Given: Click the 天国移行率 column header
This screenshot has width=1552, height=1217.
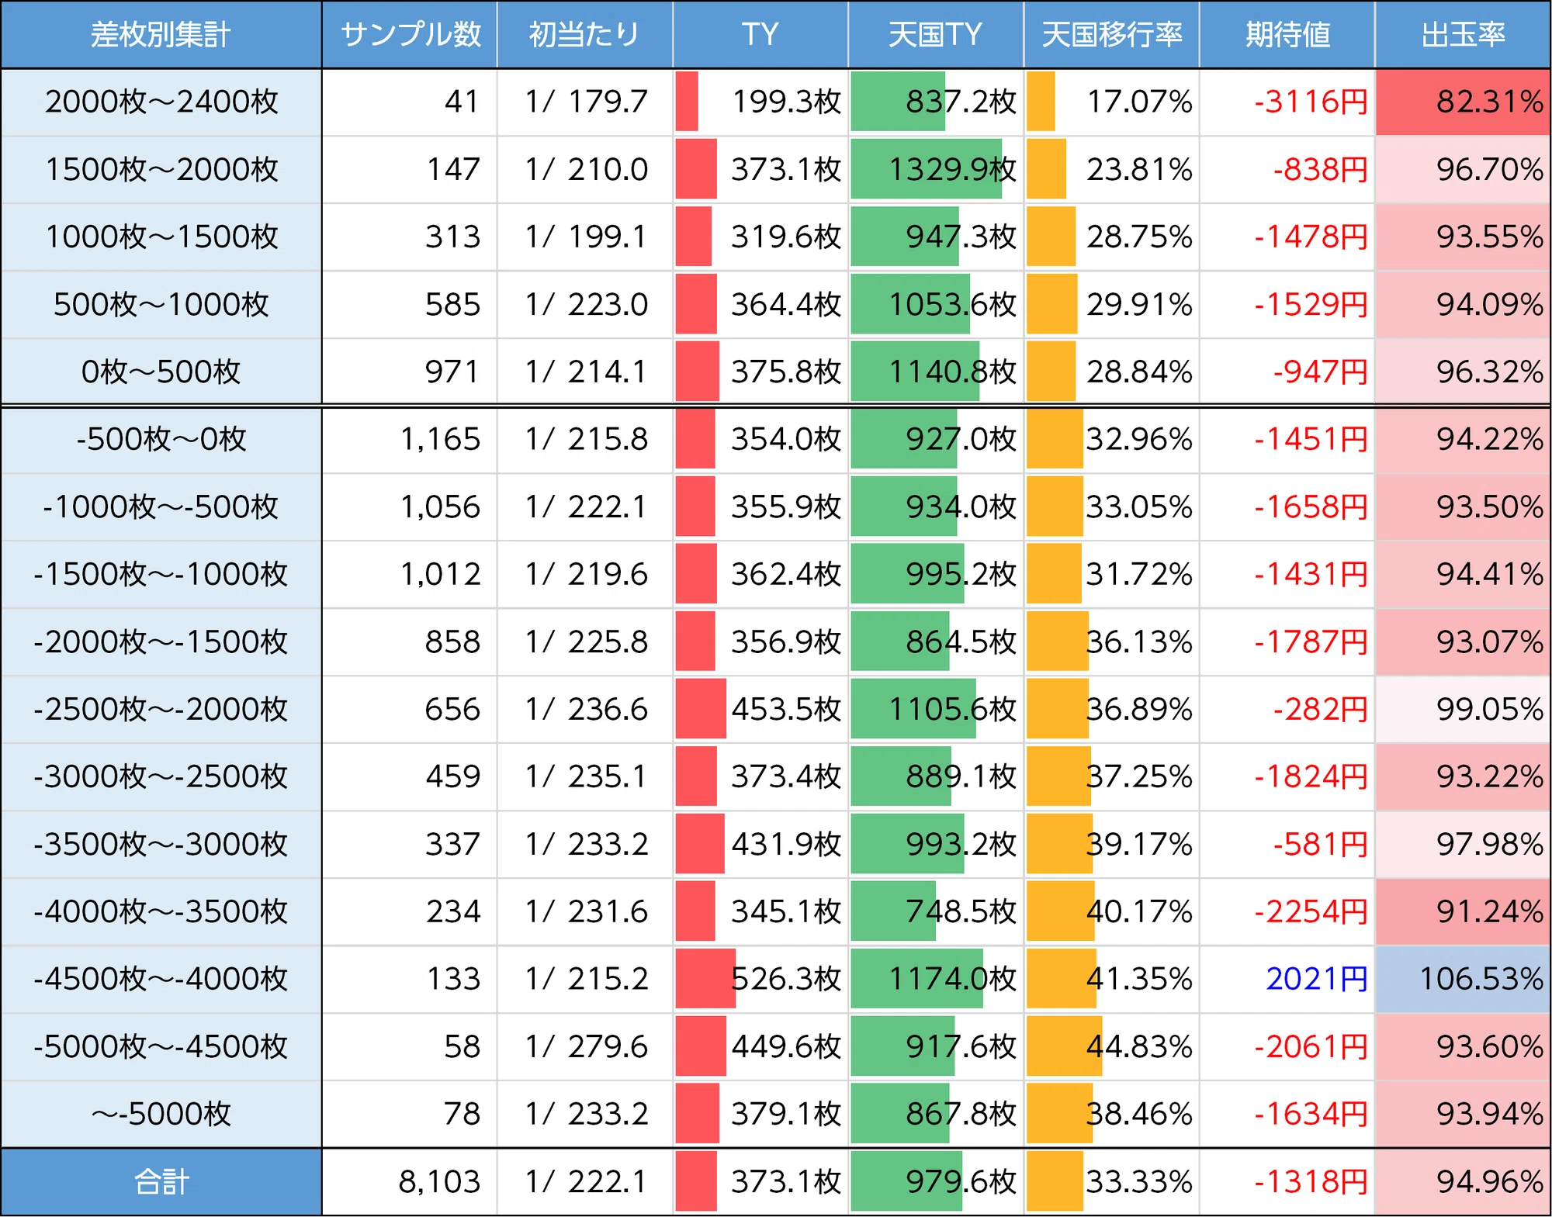Looking at the screenshot, I should [1111, 34].
